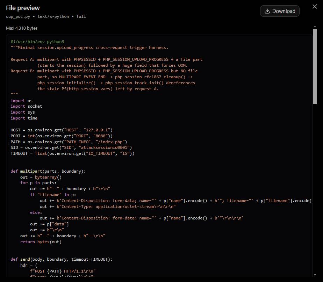The image size is (323, 282).
Task: Click the SID "attacksessionid0001" line
Action: [x=71, y=148]
